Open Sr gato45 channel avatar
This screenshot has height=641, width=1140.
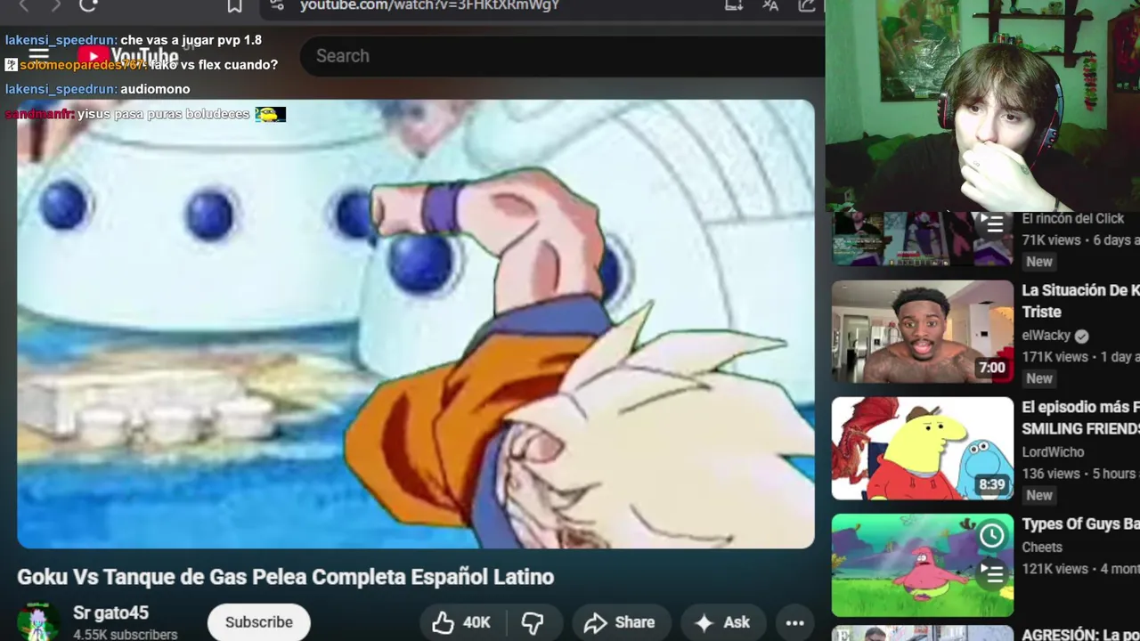tap(39, 622)
